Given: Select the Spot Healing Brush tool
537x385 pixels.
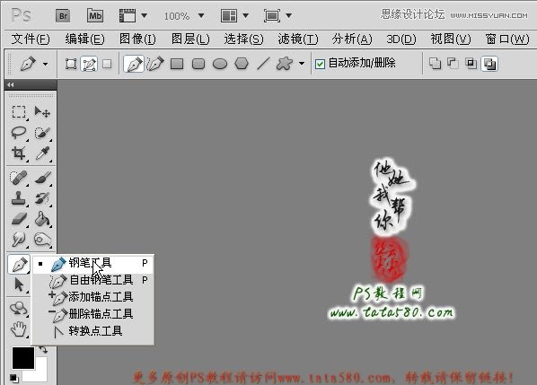Looking at the screenshot, I should pos(19,178).
